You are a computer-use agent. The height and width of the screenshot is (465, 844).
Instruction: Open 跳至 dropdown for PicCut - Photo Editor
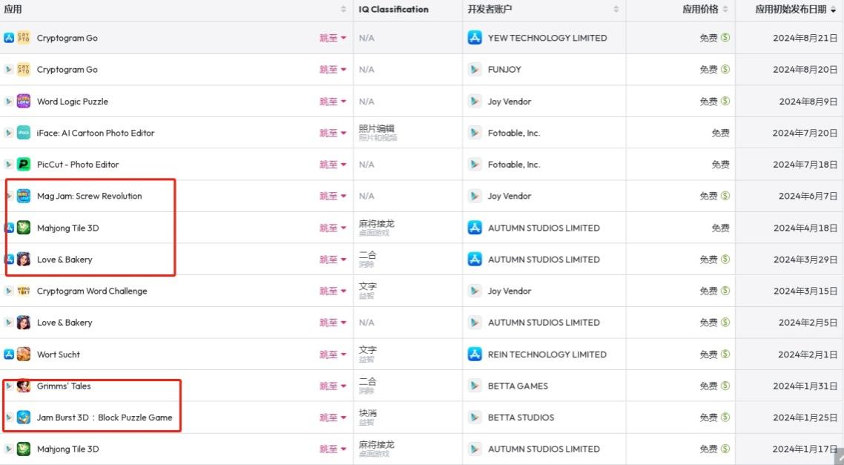[333, 164]
